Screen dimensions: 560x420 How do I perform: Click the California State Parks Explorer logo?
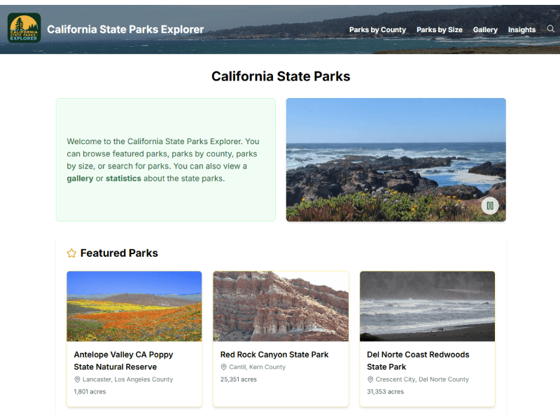click(x=23, y=29)
